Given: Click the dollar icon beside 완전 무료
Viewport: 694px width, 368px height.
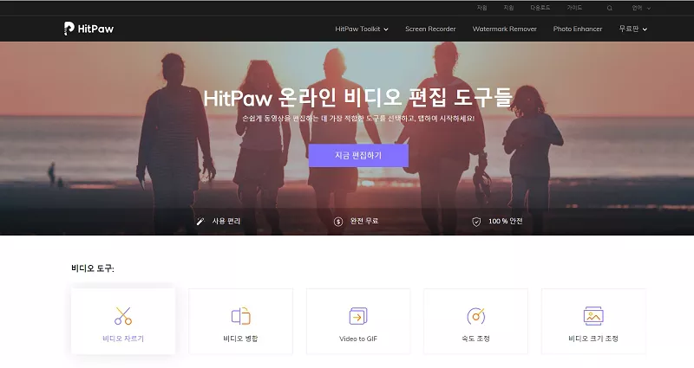Looking at the screenshot, I should pos(338,222).
